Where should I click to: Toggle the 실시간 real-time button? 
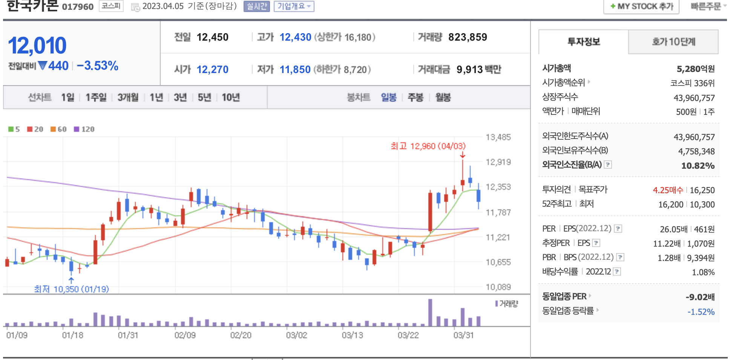click(x=256, y=6)
